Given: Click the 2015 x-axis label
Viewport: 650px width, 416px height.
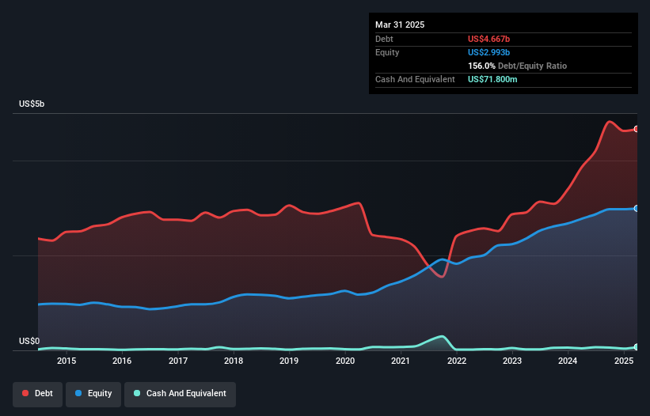Looking at the screenshot, I should [67, 361].
